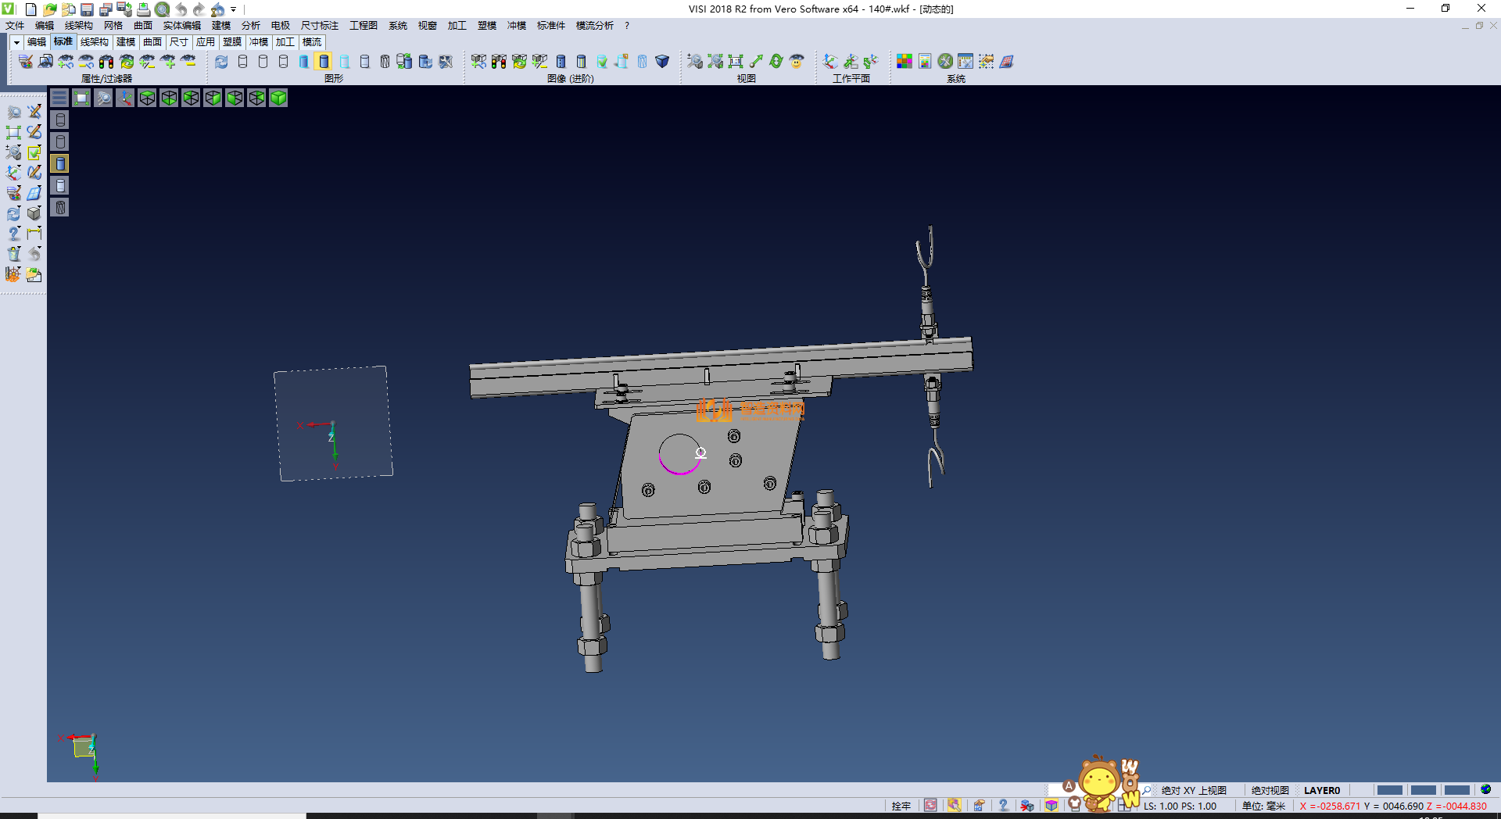Toggle the highlighted shading mode in vertical viewport bar
Viewport: 1501px width, 819px height.
click(60, 163)
